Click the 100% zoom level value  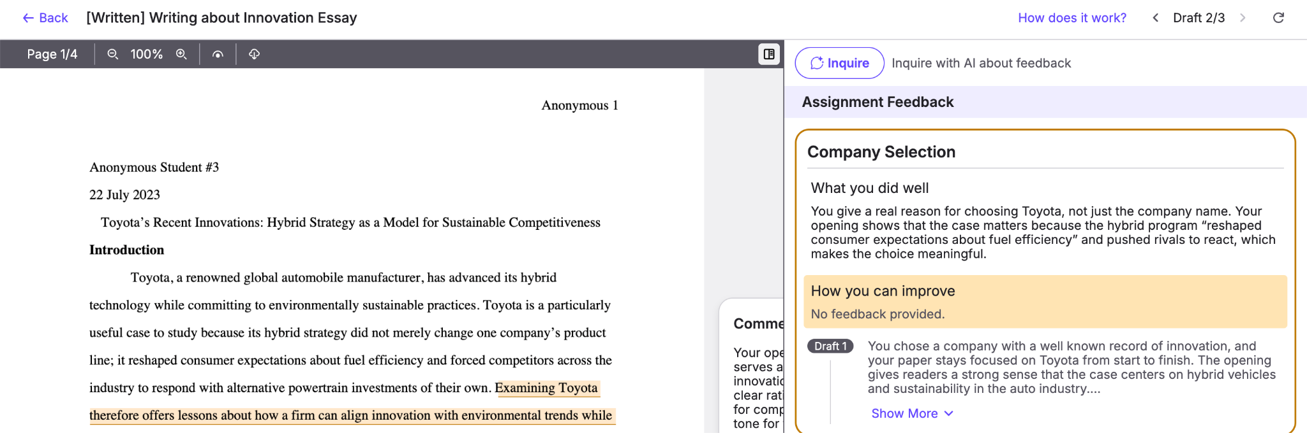click(147, 54)
